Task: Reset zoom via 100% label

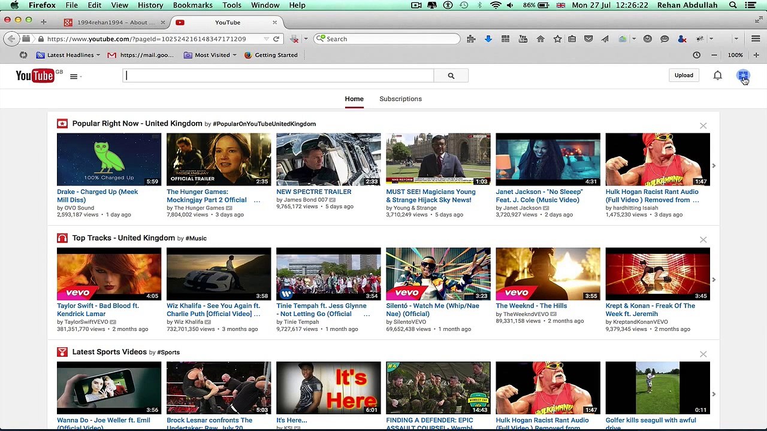Action: pos(735,55)
